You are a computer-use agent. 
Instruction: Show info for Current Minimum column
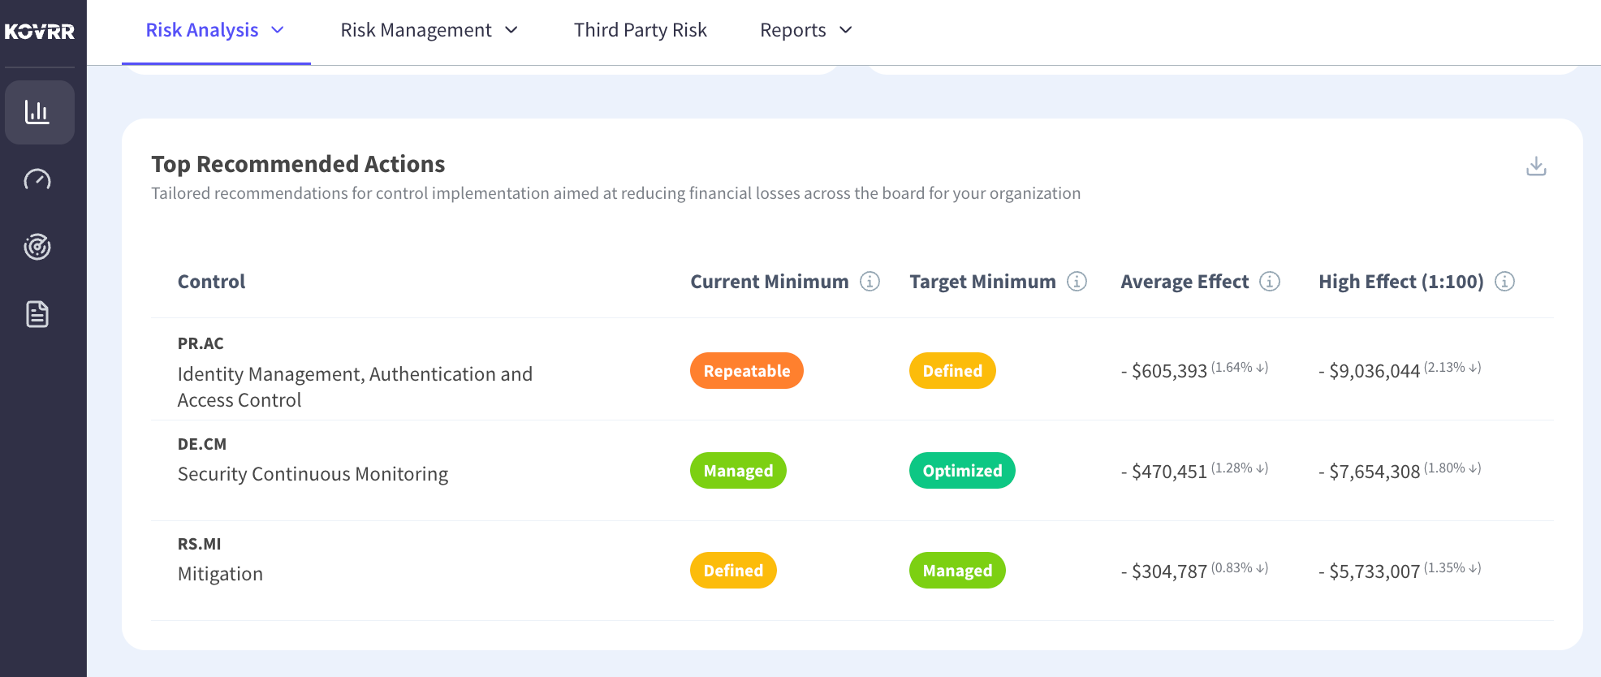tap(870, 282)
